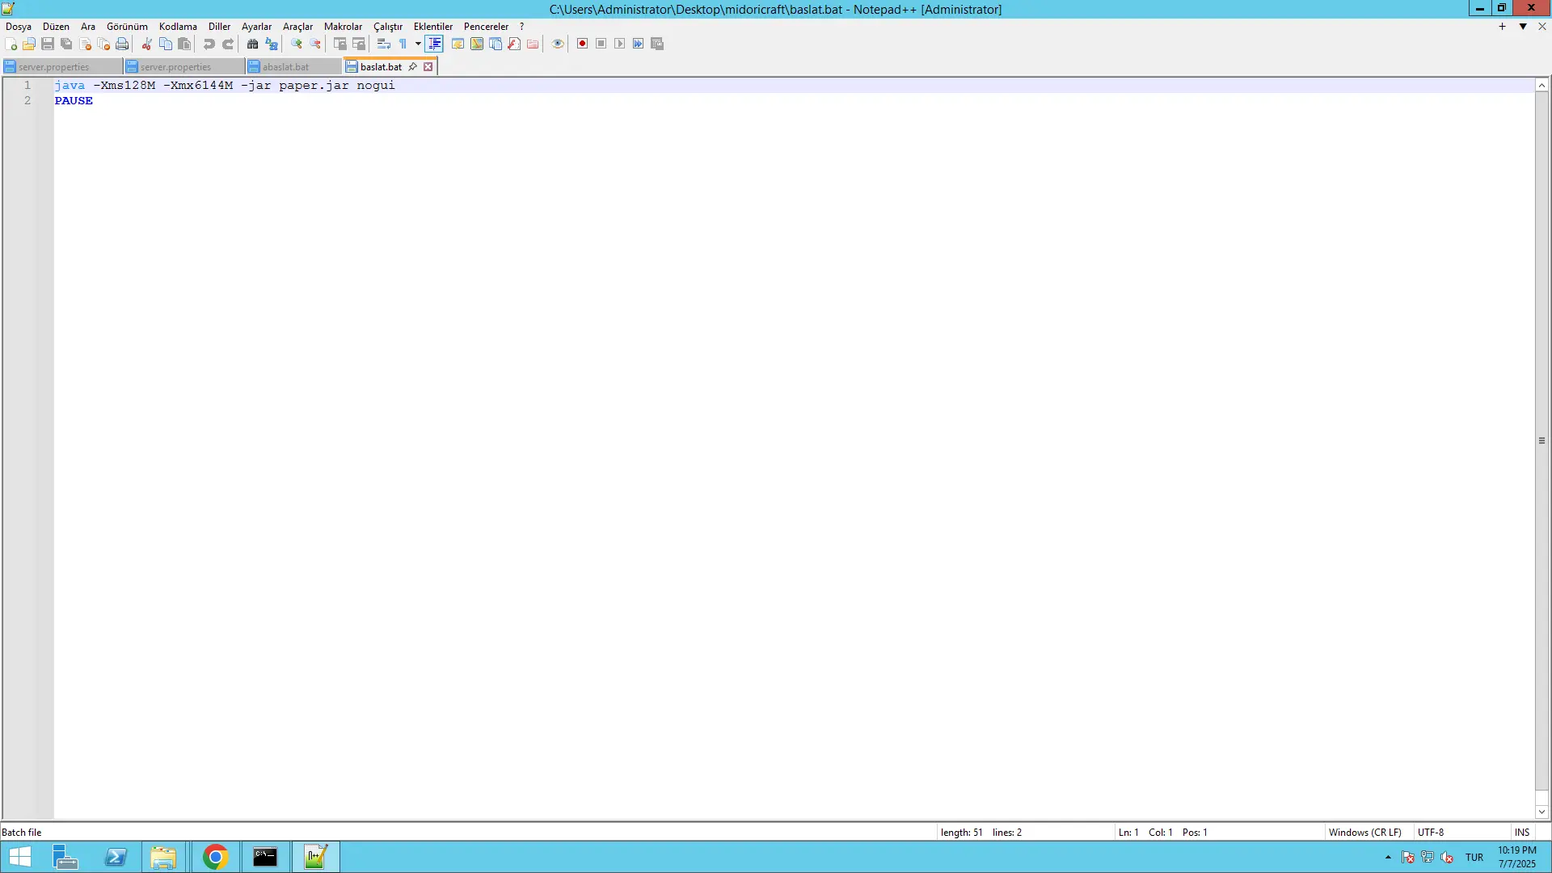Close the baslat.bat tab
This screenshot has height=873, width=1552.
[x=428, y=67]
